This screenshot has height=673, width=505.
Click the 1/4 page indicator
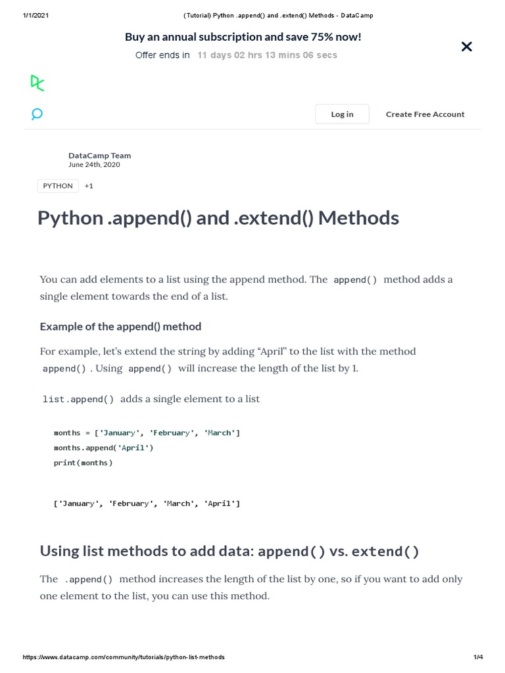tap(478, 657)
